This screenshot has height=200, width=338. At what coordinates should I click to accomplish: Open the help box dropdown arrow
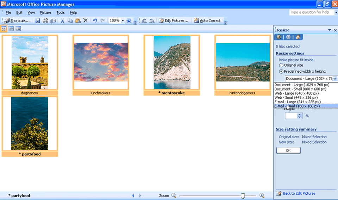[336, 13]
